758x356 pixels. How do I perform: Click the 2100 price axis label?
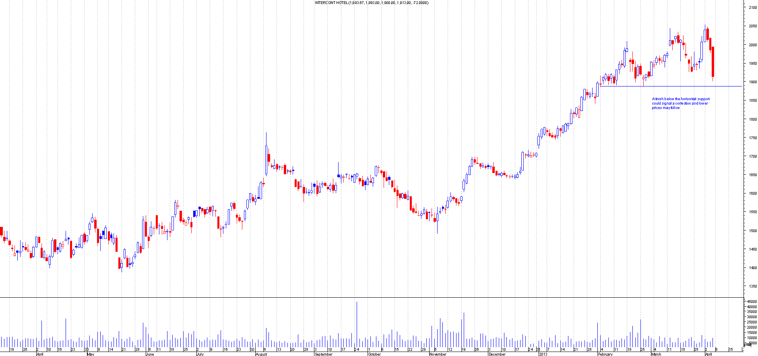[752, 8]
